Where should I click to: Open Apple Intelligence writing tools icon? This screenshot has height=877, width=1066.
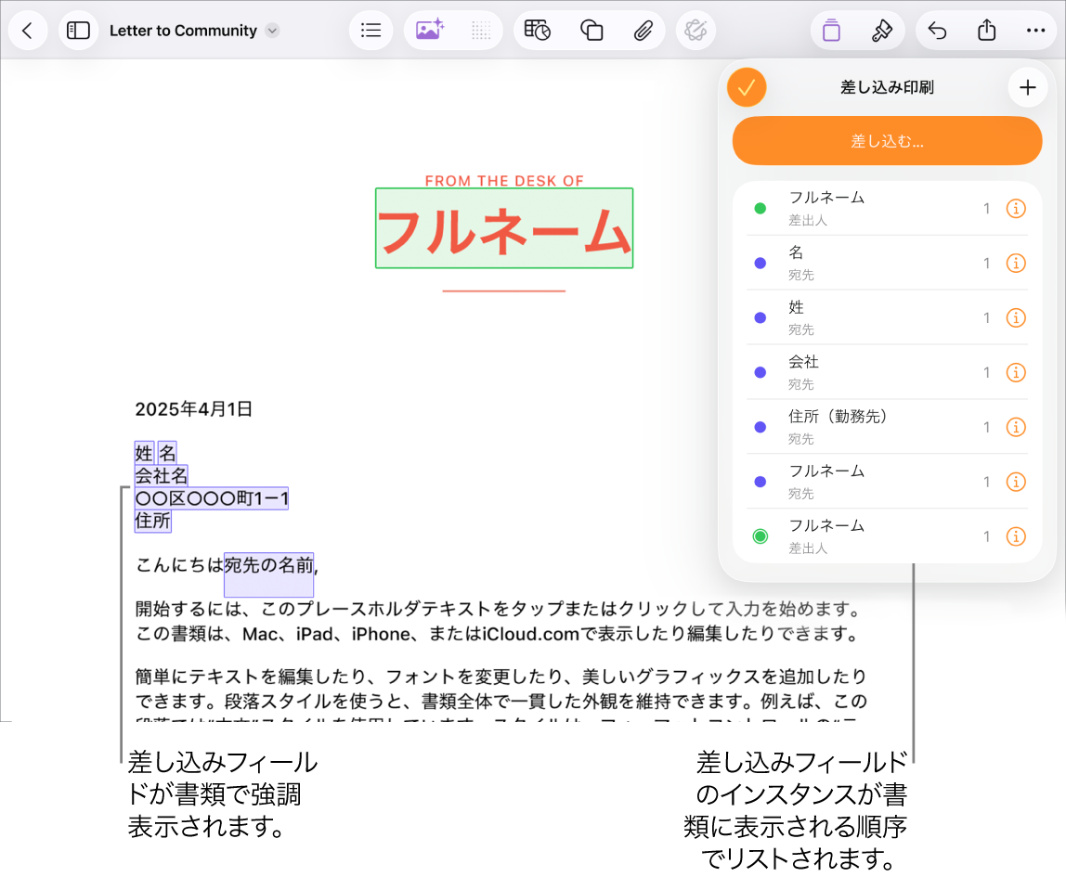pos(695,30)
